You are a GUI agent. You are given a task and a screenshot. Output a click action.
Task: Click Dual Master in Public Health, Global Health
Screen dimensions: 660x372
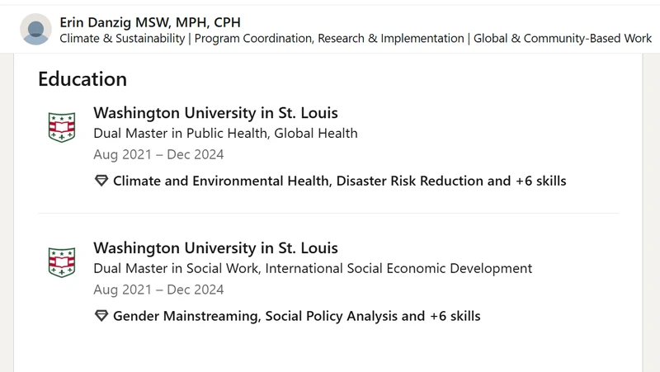pyautogui.click(x=225, y=134)
